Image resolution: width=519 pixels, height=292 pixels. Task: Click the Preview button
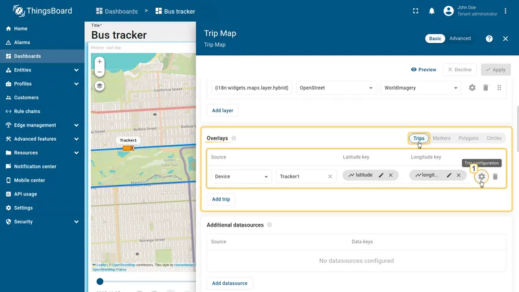pos(424,69)
